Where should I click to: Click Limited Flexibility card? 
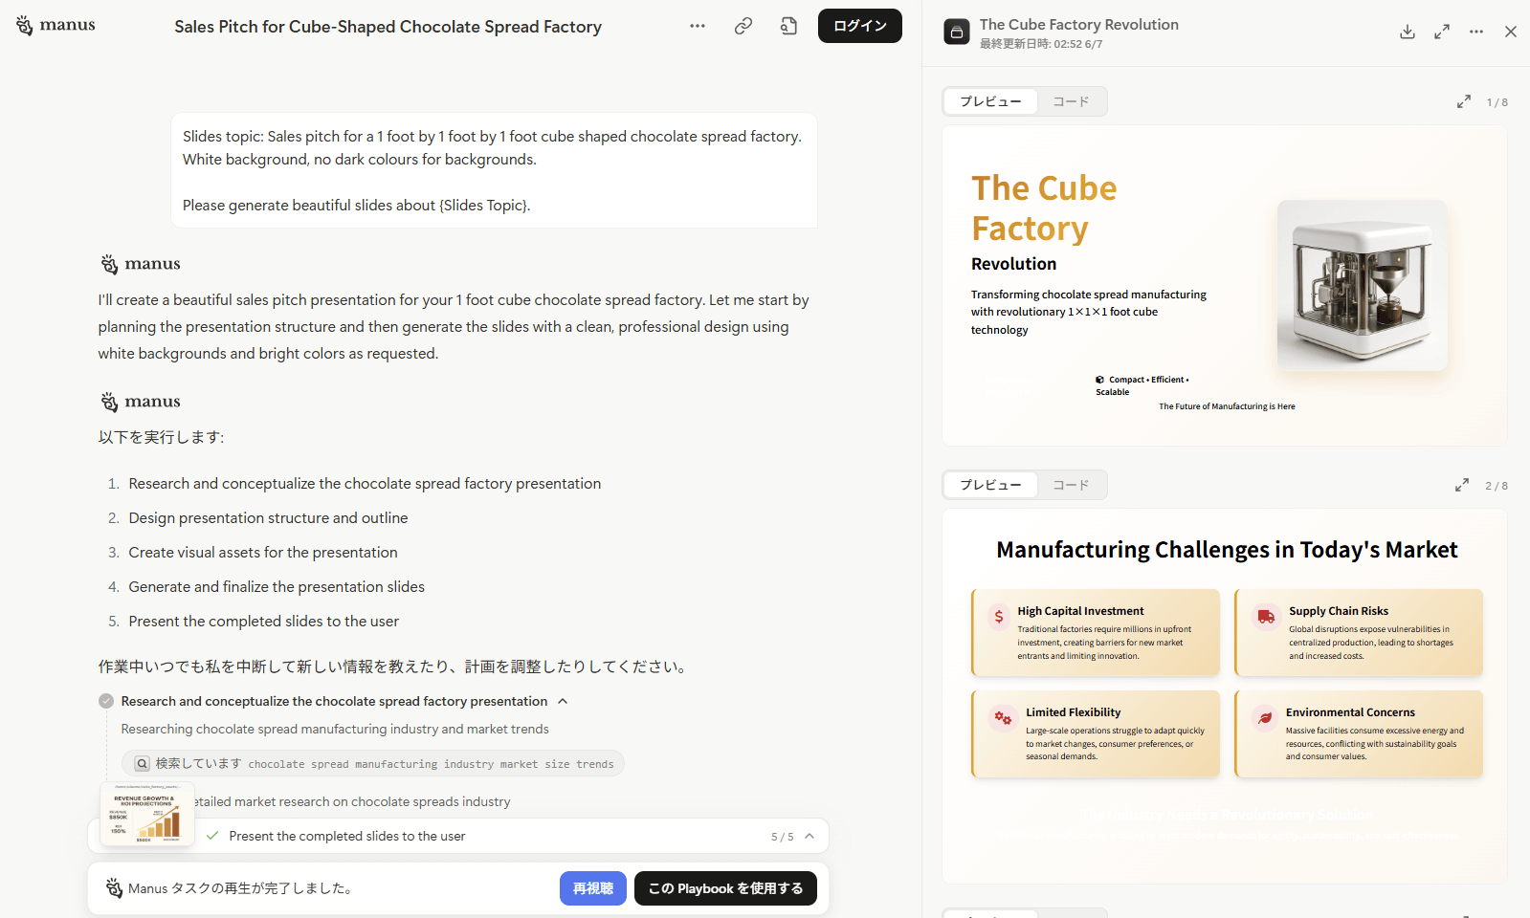tap(1096, 733)
